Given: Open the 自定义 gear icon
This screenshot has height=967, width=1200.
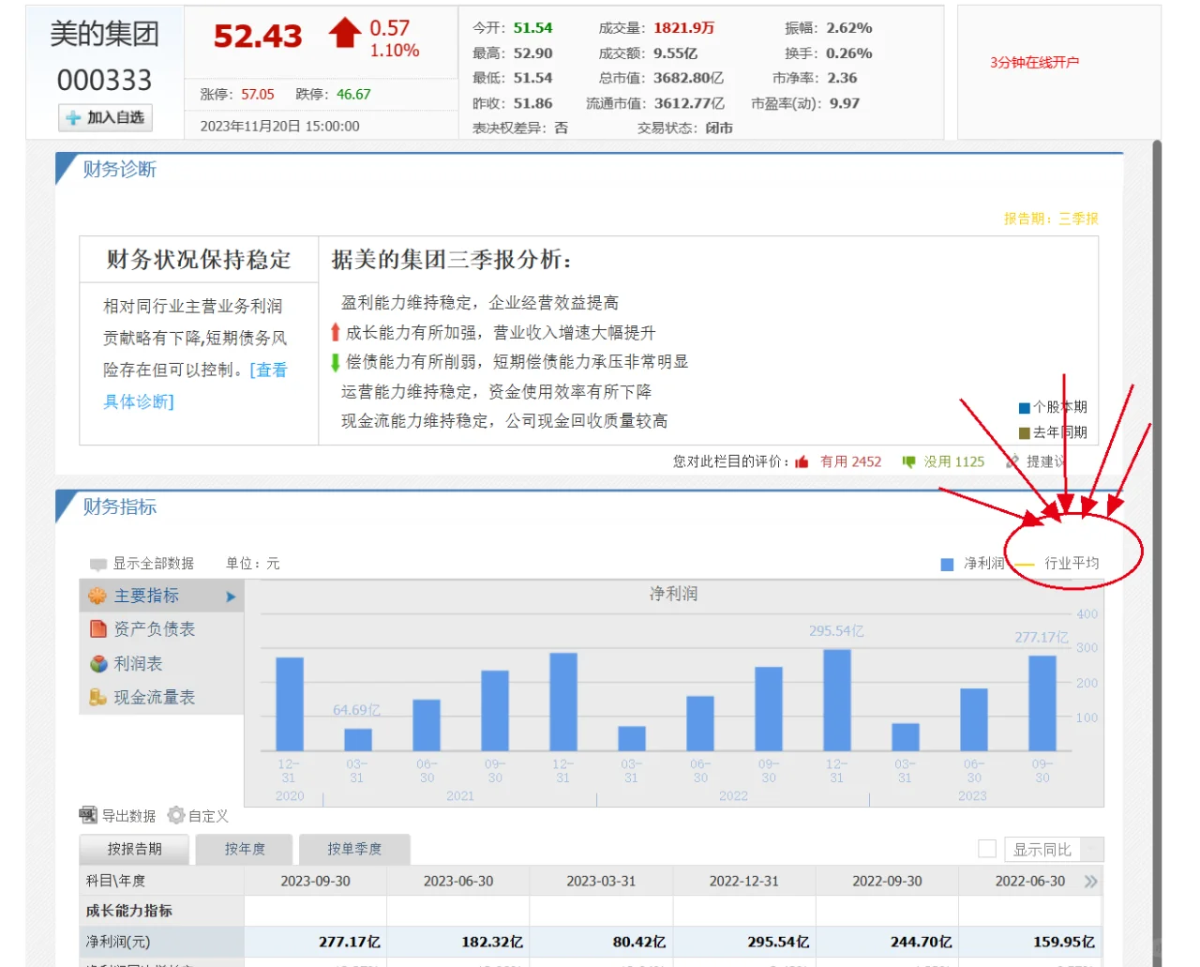Looking at the screenshot, I should [175, 815].
